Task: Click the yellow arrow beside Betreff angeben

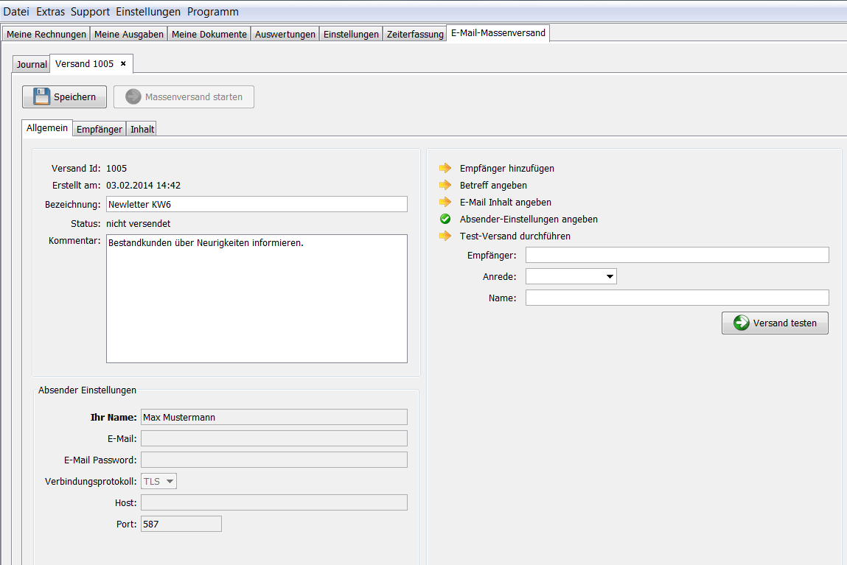Action: [x=445, y=185]
